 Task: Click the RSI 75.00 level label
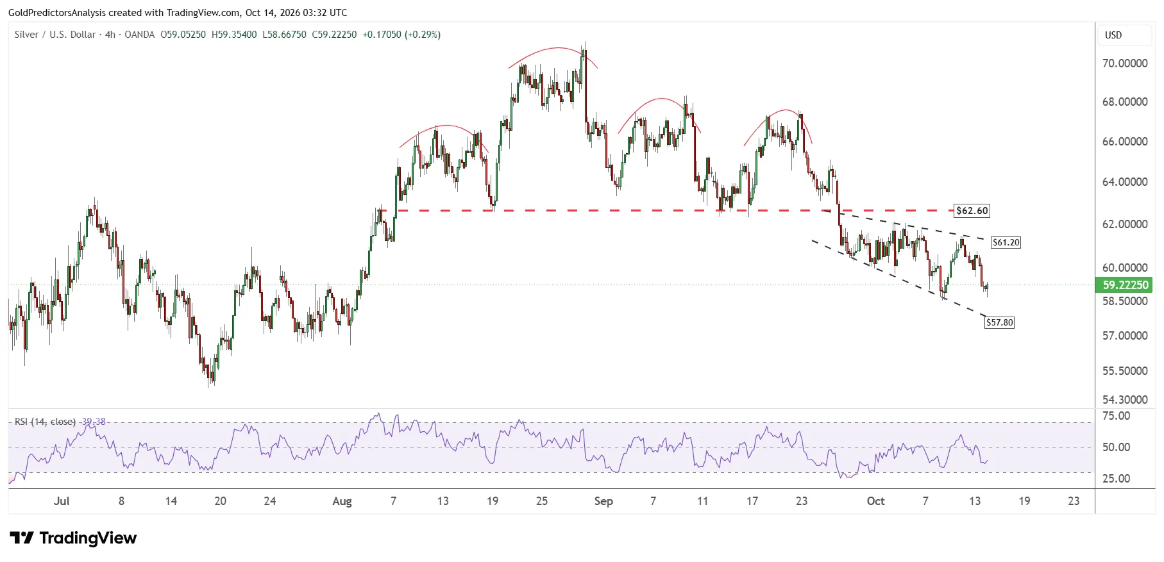tap(1116, 416)
